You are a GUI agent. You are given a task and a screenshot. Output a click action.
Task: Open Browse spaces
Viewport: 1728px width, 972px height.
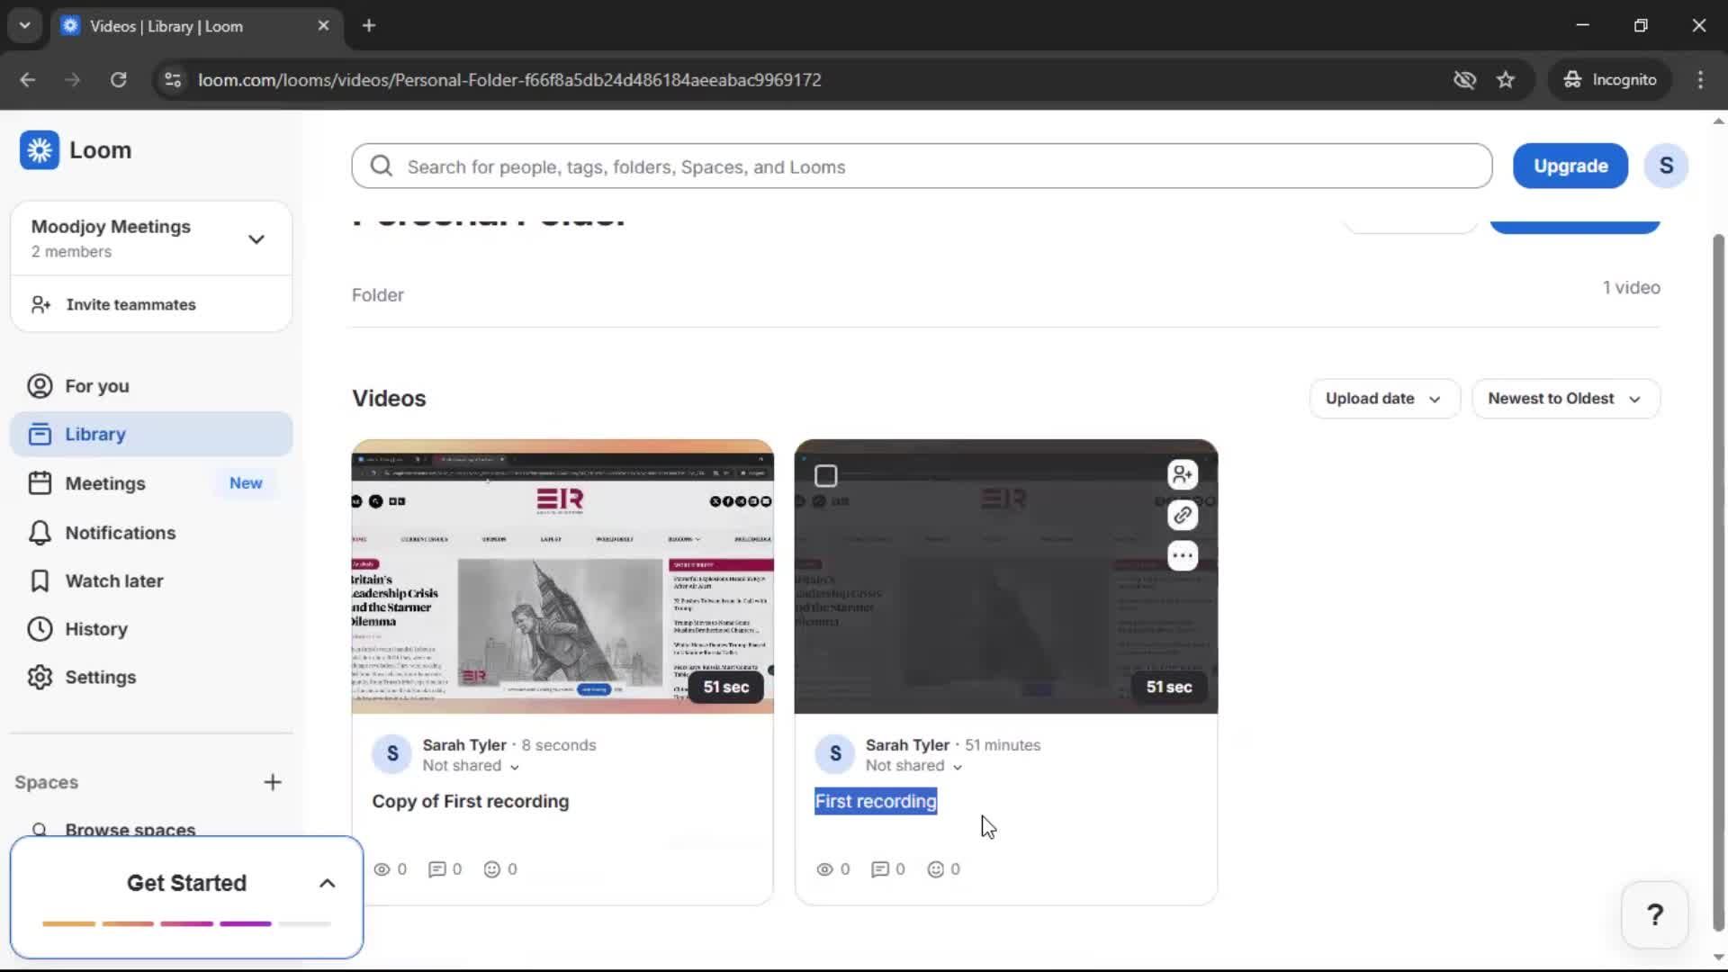[131, 829]
